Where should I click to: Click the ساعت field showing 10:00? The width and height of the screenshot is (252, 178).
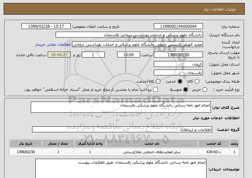[x=129, y=55]
